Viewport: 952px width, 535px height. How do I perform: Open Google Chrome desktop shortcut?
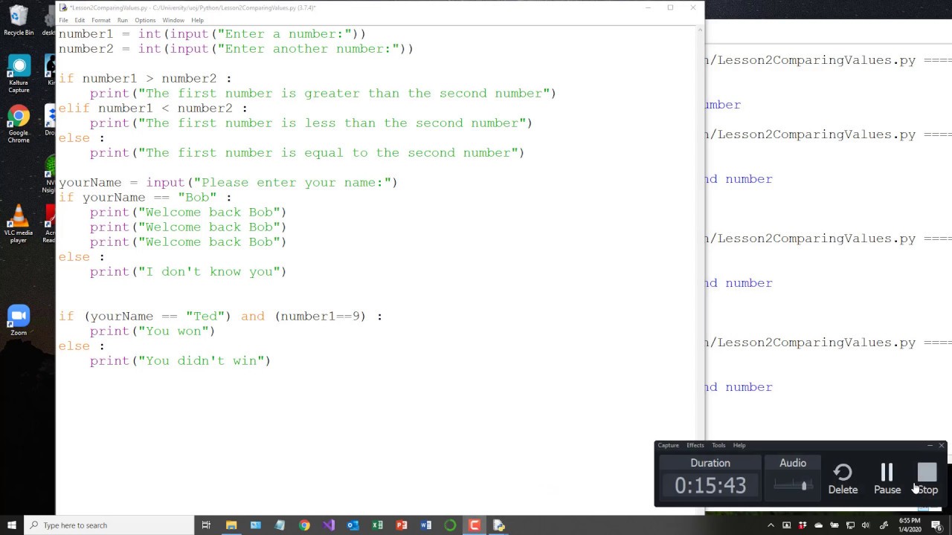[x=19, y=124]
